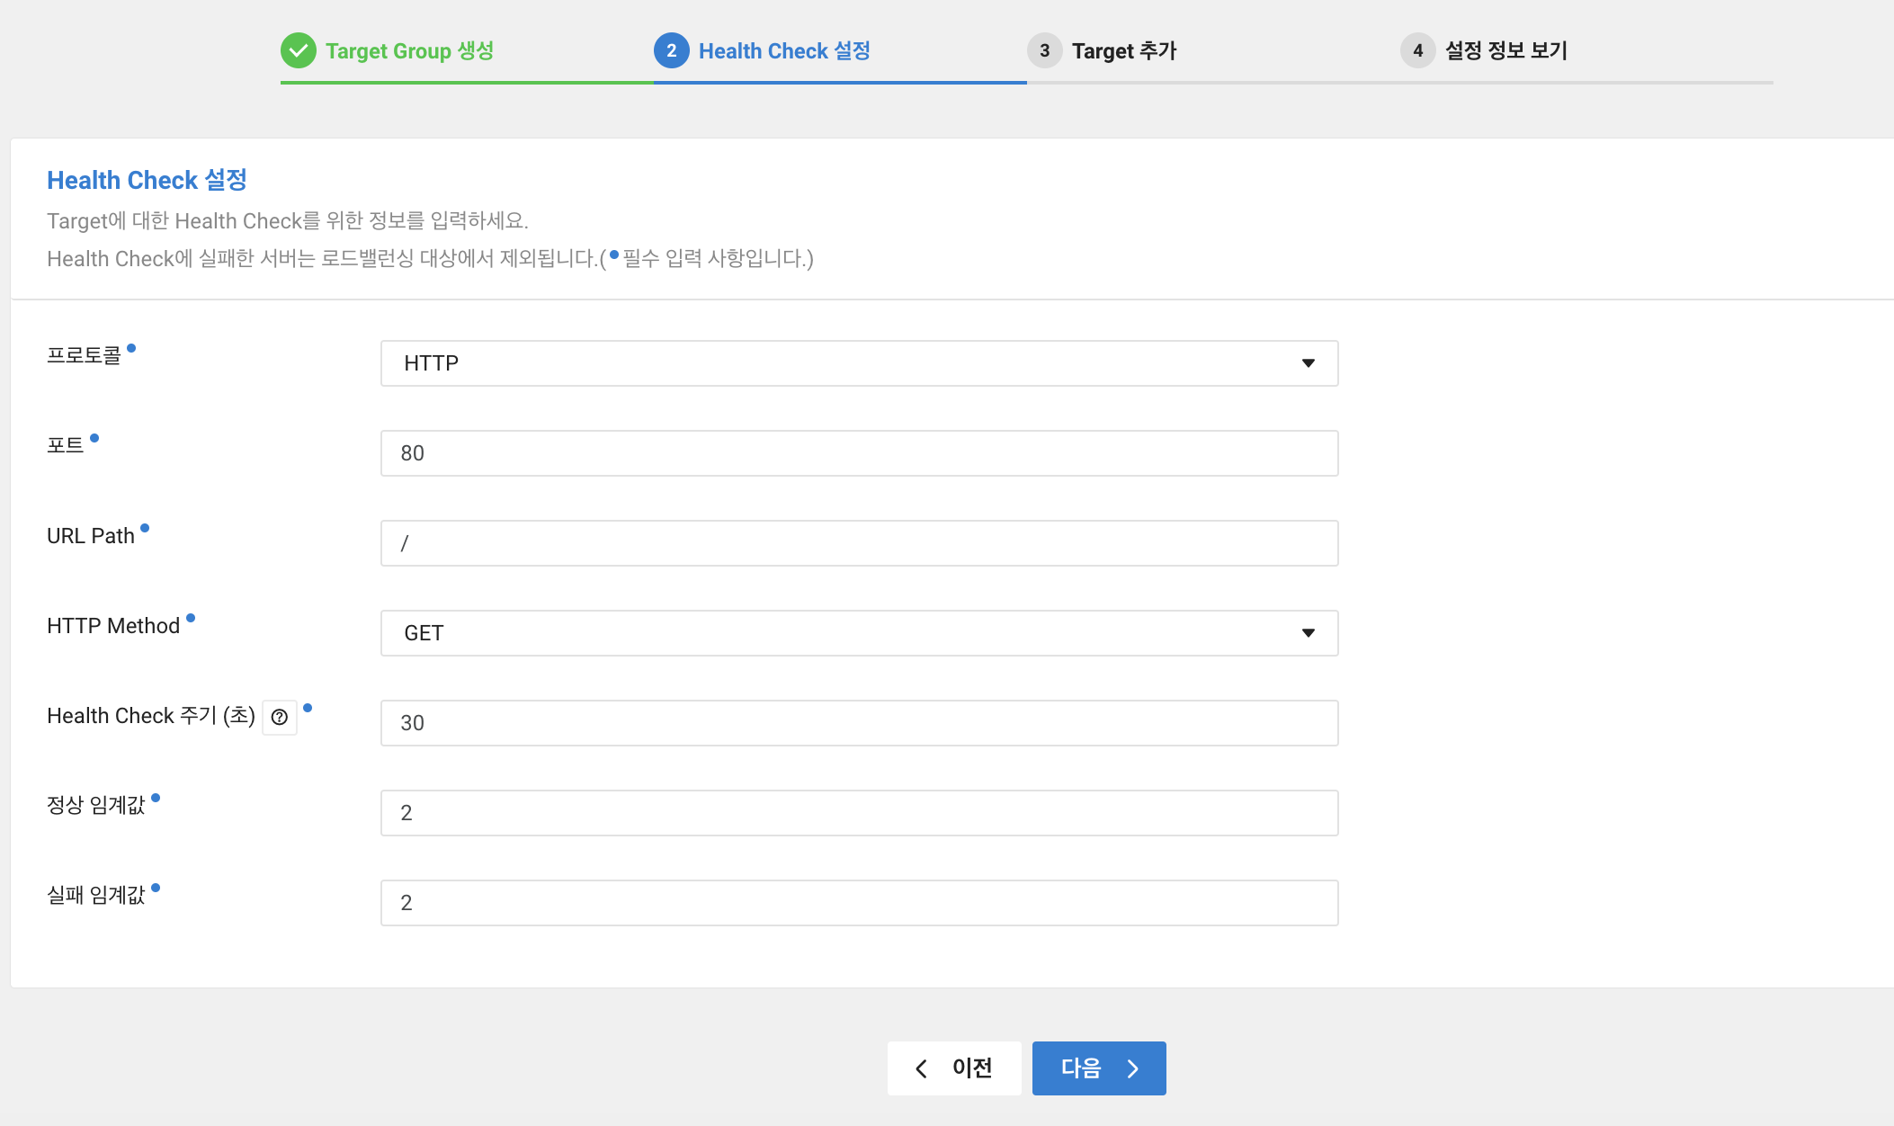Click the step 2 circle icon
The height and width of the screenshot is (1126, 1894).
pos(671,50)
